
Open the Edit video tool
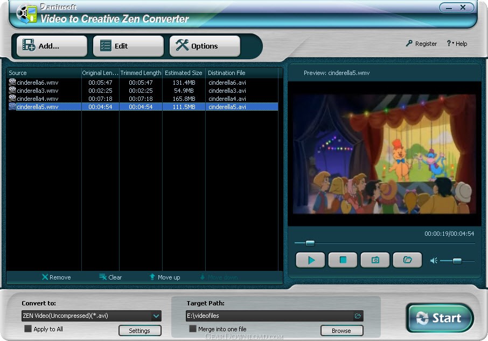click(128, 46)
